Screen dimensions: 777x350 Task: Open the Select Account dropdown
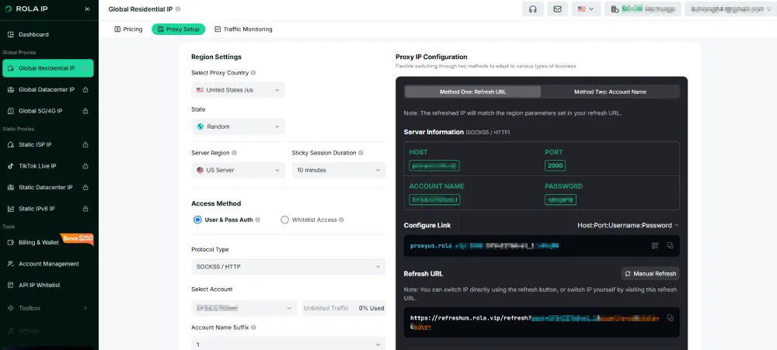(244, 308)
